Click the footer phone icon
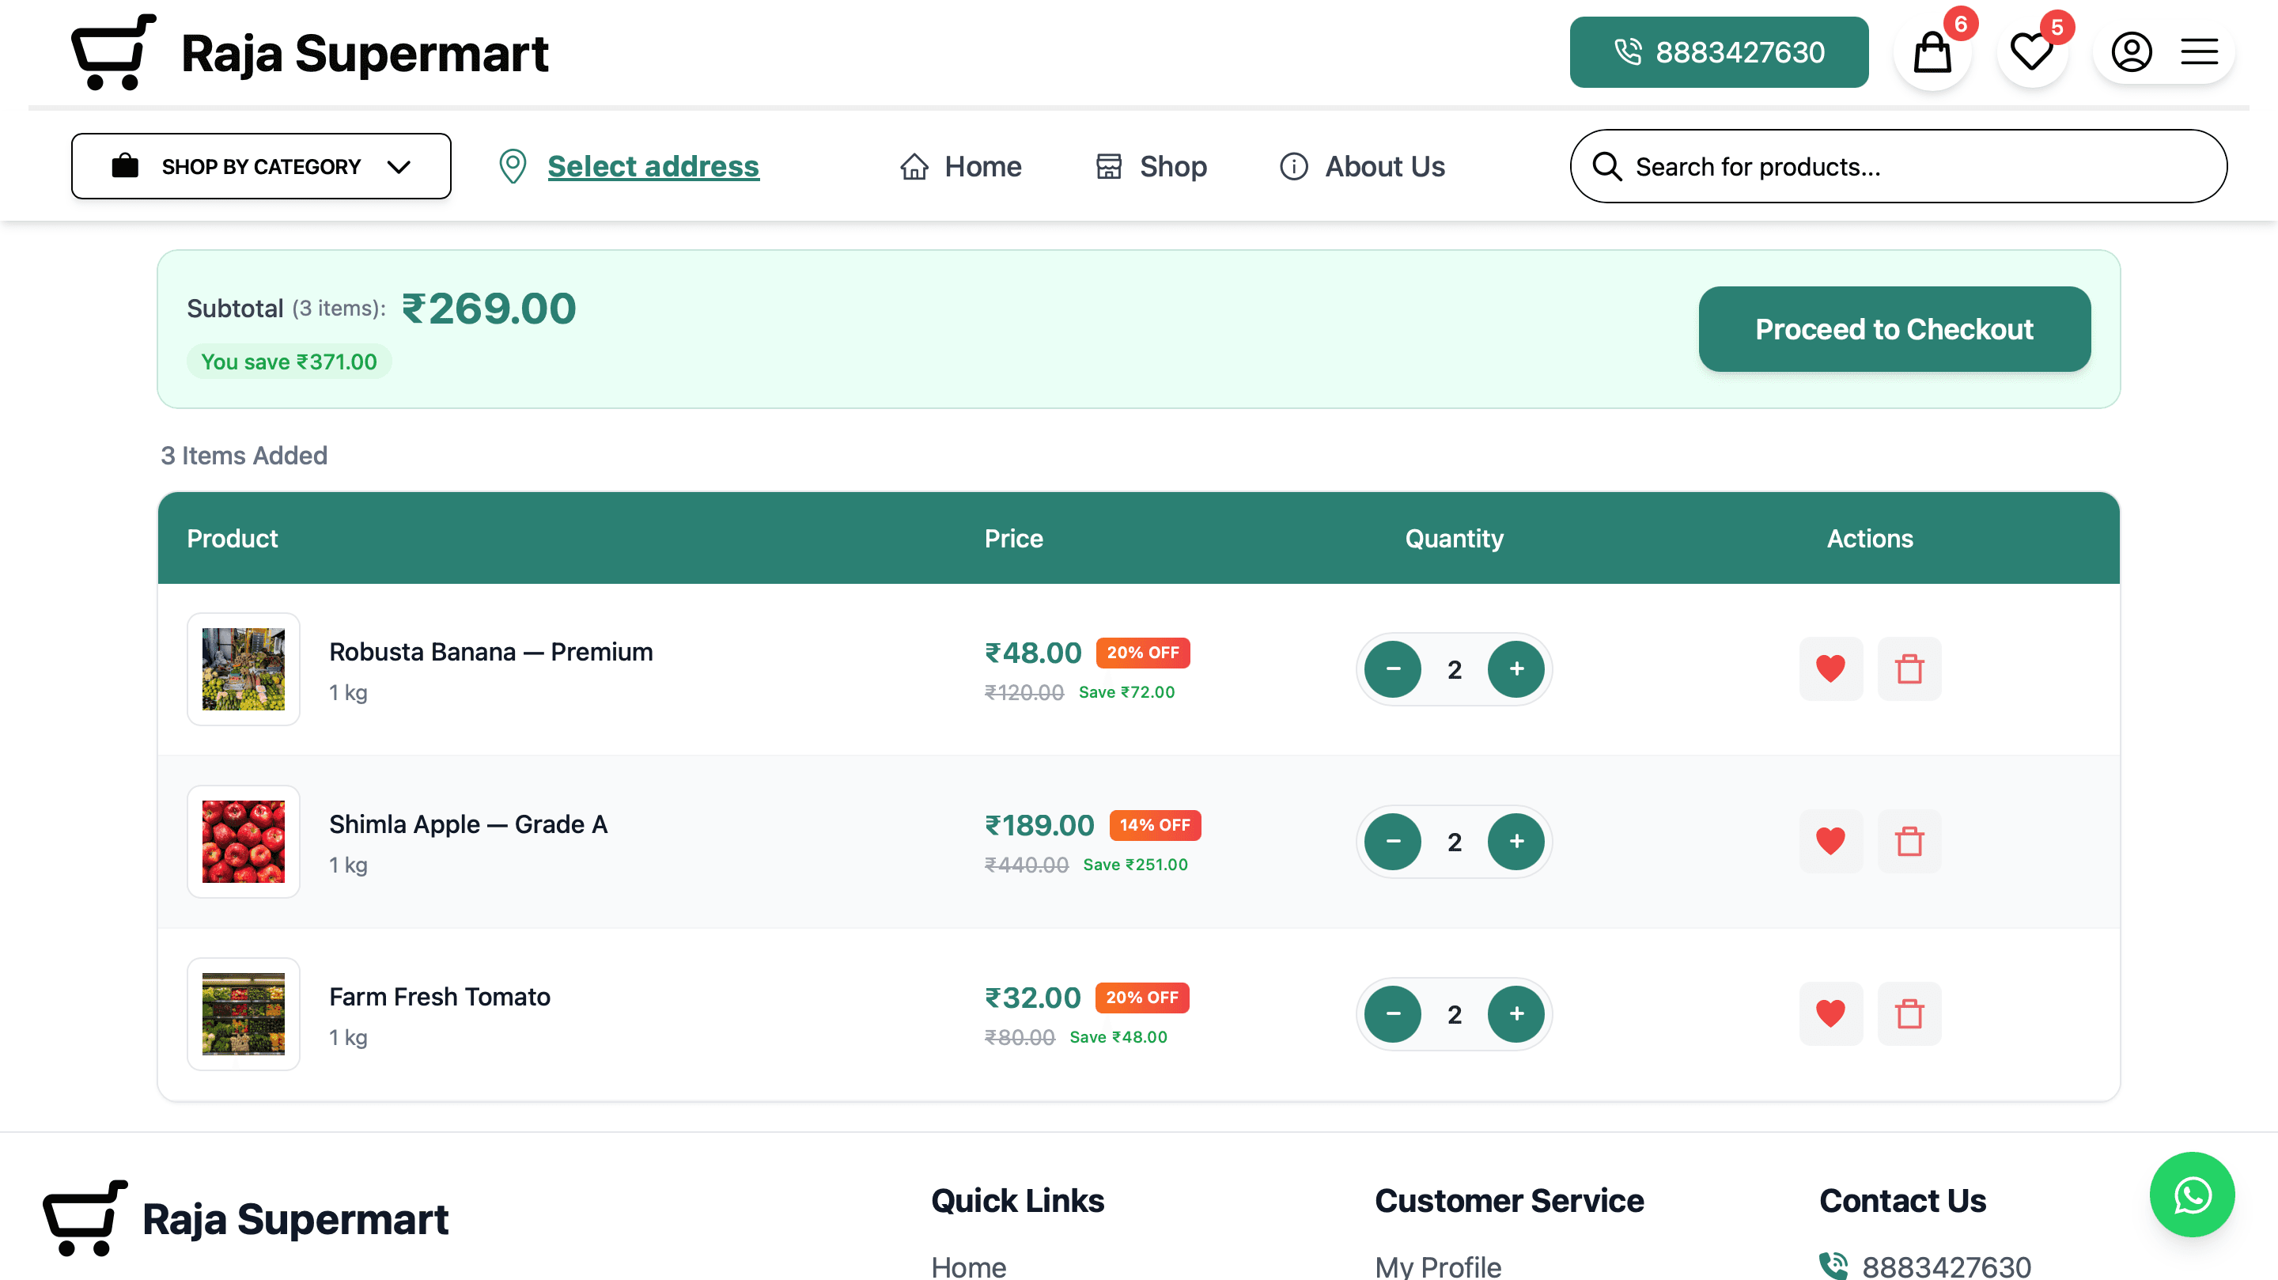 1833,1267
